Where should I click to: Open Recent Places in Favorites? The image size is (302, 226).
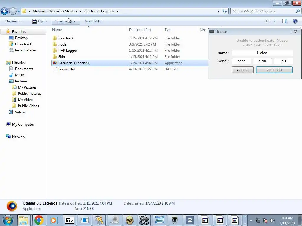pos(25,50)
